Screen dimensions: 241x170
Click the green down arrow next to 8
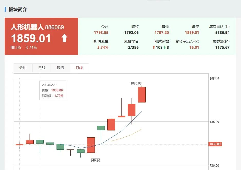click(165, 48)
